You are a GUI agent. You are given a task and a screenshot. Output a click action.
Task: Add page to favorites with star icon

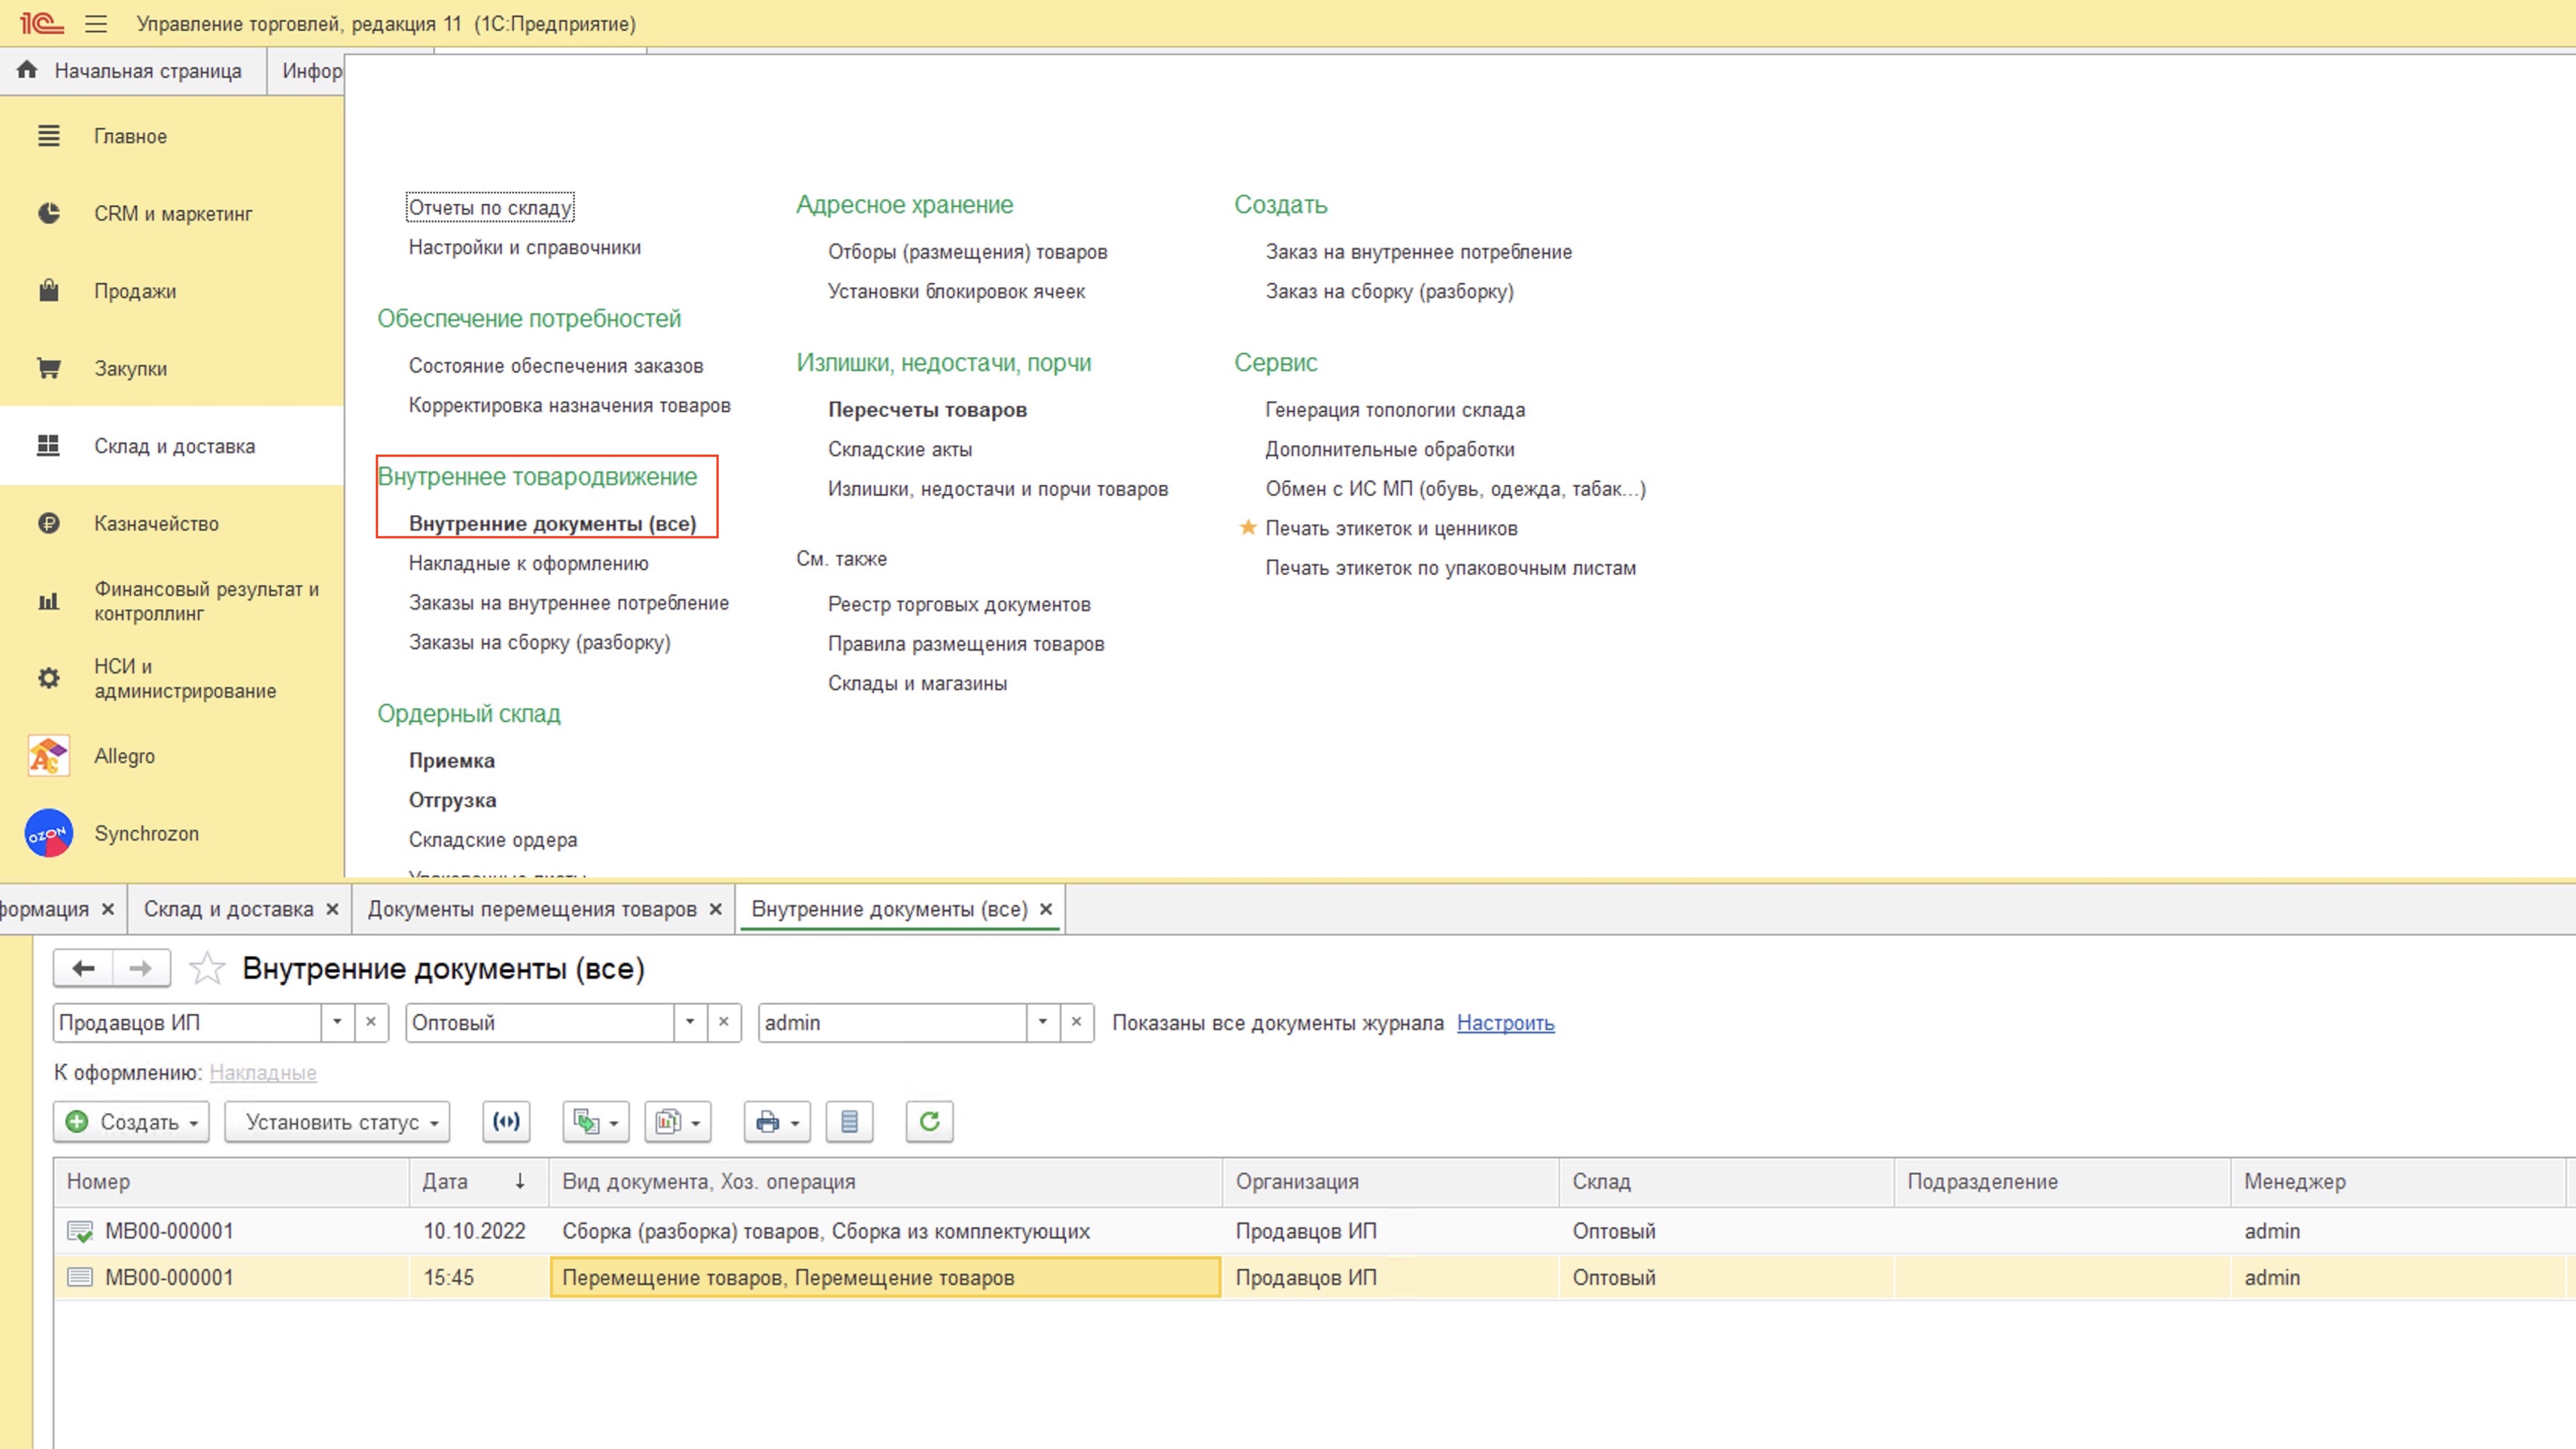(207, 968)
